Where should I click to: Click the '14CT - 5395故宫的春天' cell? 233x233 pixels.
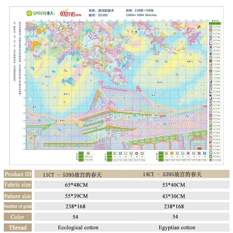[x=172, y=174]
